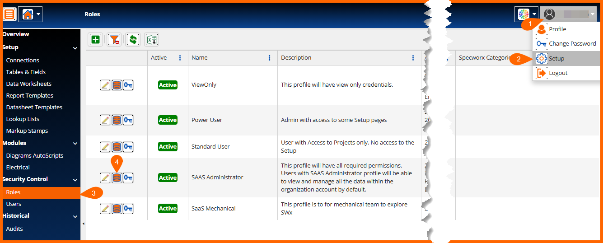The height and width of the screenshot is (243, 603).
Task: Click Active badge in Power User row
Action: tap(168, 120)
